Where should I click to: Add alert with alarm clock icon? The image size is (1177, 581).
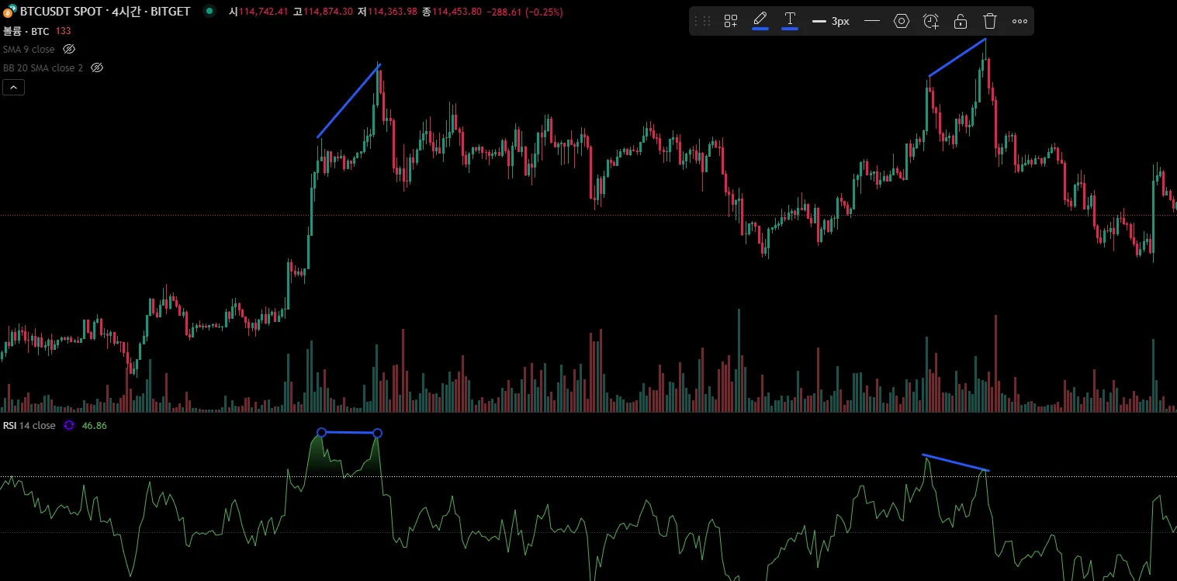[931, 21]
